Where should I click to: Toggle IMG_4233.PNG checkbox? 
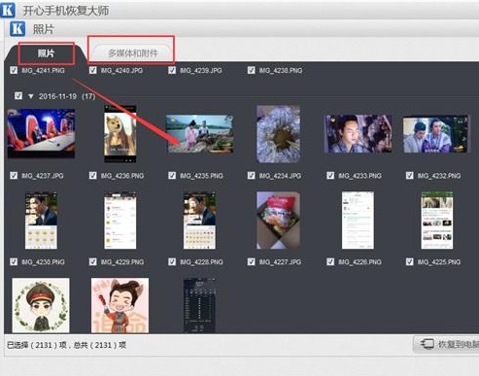[330, 175]
